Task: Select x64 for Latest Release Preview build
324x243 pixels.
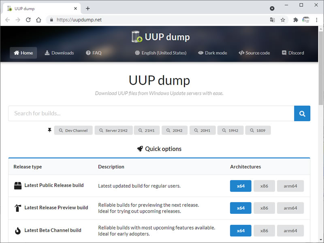Action: (241, 208)
